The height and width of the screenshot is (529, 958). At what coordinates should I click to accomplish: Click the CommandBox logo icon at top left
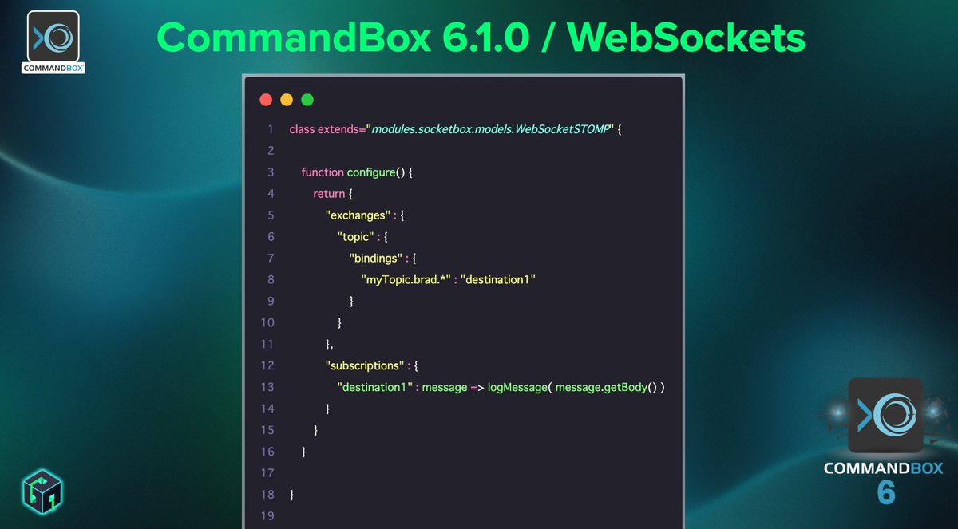pos(53,42)
